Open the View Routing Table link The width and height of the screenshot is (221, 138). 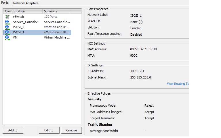pyautogui.click(x=178, y=84)
